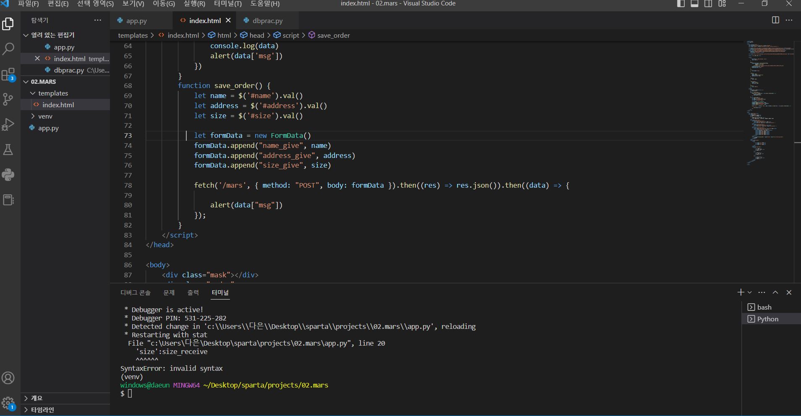Image resolution: width=801 pixels, height=416 pixels.
Task: Click the terminal prompt input line
Action: pyautogui.click(x=130, y=393)
